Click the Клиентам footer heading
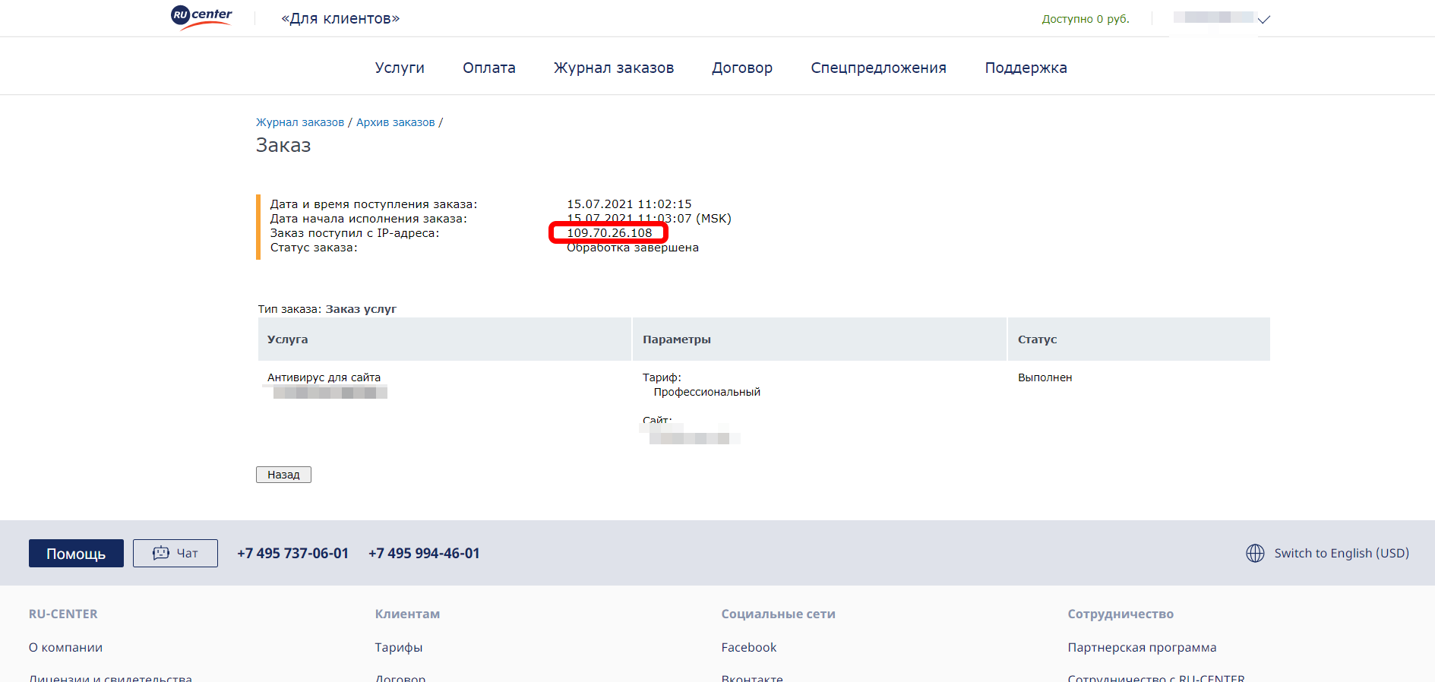1435x682 pixels. [x=407, y=614]
